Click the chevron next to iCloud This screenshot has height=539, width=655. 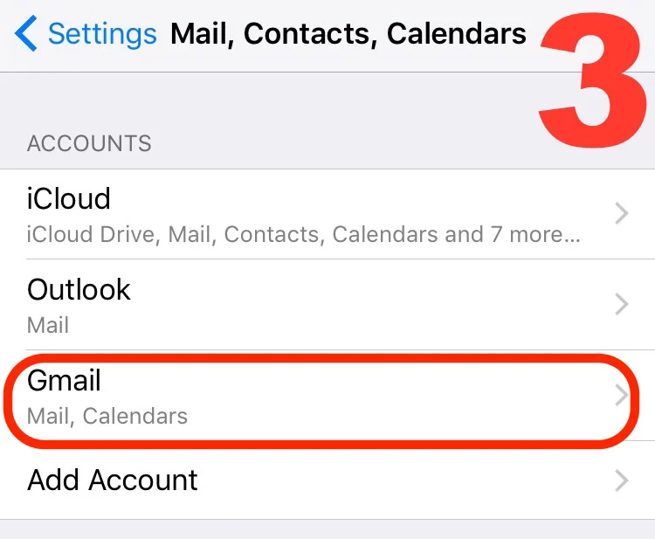click(622, 213)
